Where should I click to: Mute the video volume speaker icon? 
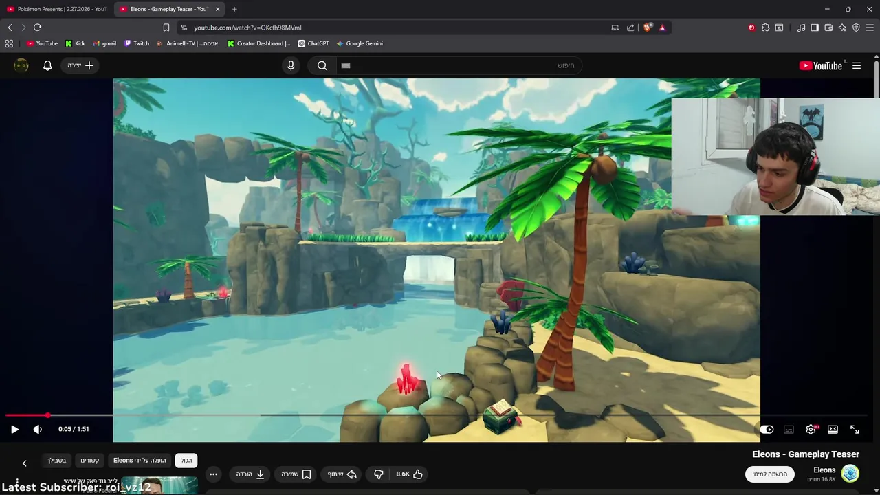point(38,429)
